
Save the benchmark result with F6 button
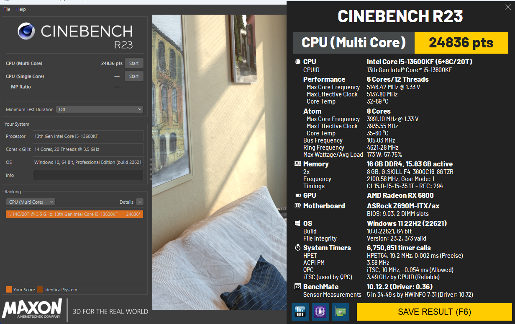click(x=434, y=312)
